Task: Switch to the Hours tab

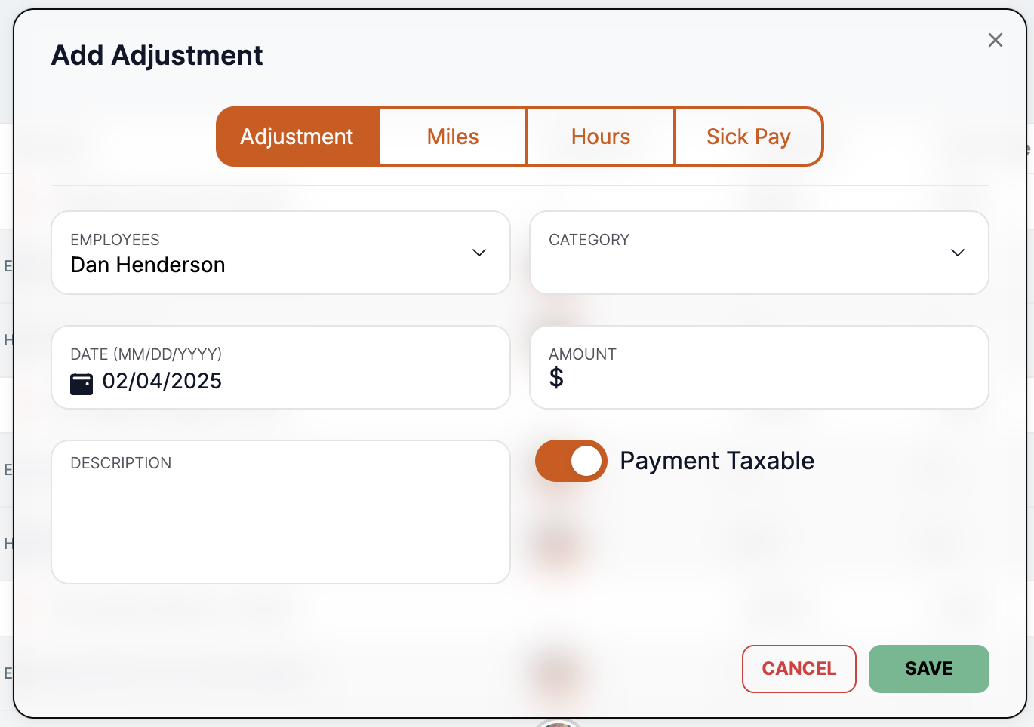Action: [x=601, y=137]
